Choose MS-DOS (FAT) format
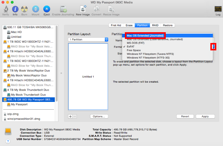This screenshot has height=146, width=223. coord(168,43)
